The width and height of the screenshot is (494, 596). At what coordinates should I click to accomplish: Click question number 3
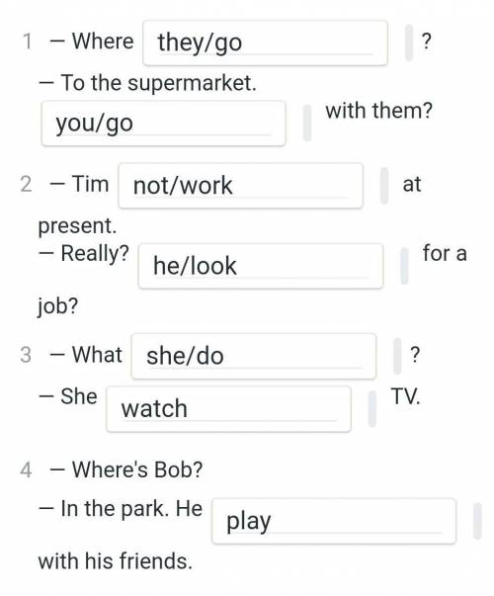tap(26, 355)
